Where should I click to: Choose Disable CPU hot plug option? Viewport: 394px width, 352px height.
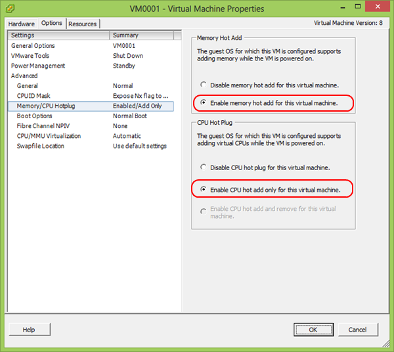(204, 167)
